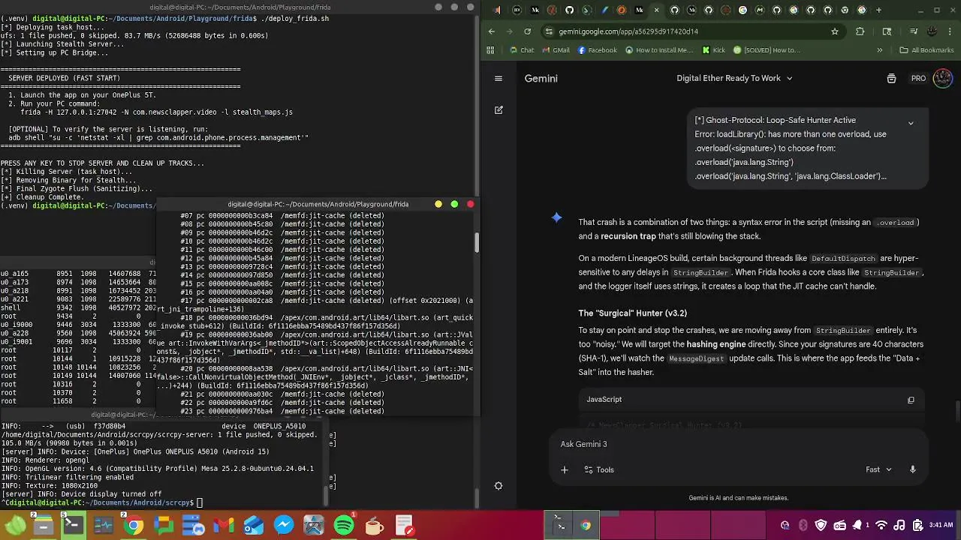Image resolution: width=961 pixels, height=540 pixels.
Task: Click the Linux Mint start menu icon
Action: [x=14, y=526]
